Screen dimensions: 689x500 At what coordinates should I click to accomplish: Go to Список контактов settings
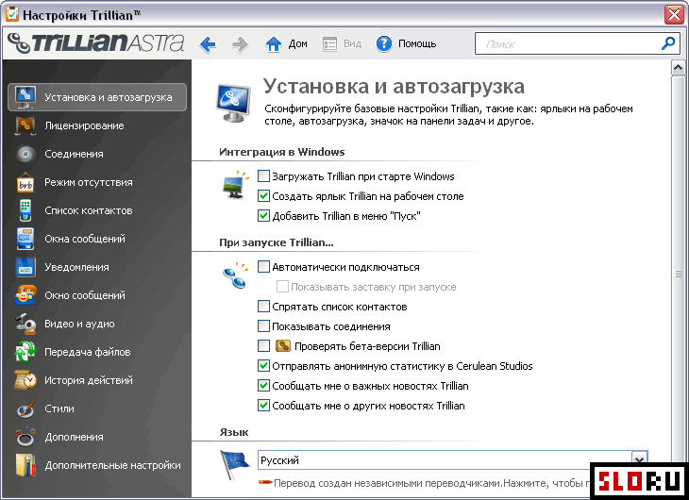(x=89, y=210)
